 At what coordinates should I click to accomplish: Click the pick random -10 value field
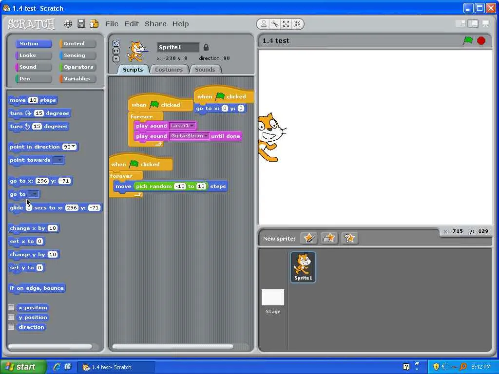pos(180,186)
